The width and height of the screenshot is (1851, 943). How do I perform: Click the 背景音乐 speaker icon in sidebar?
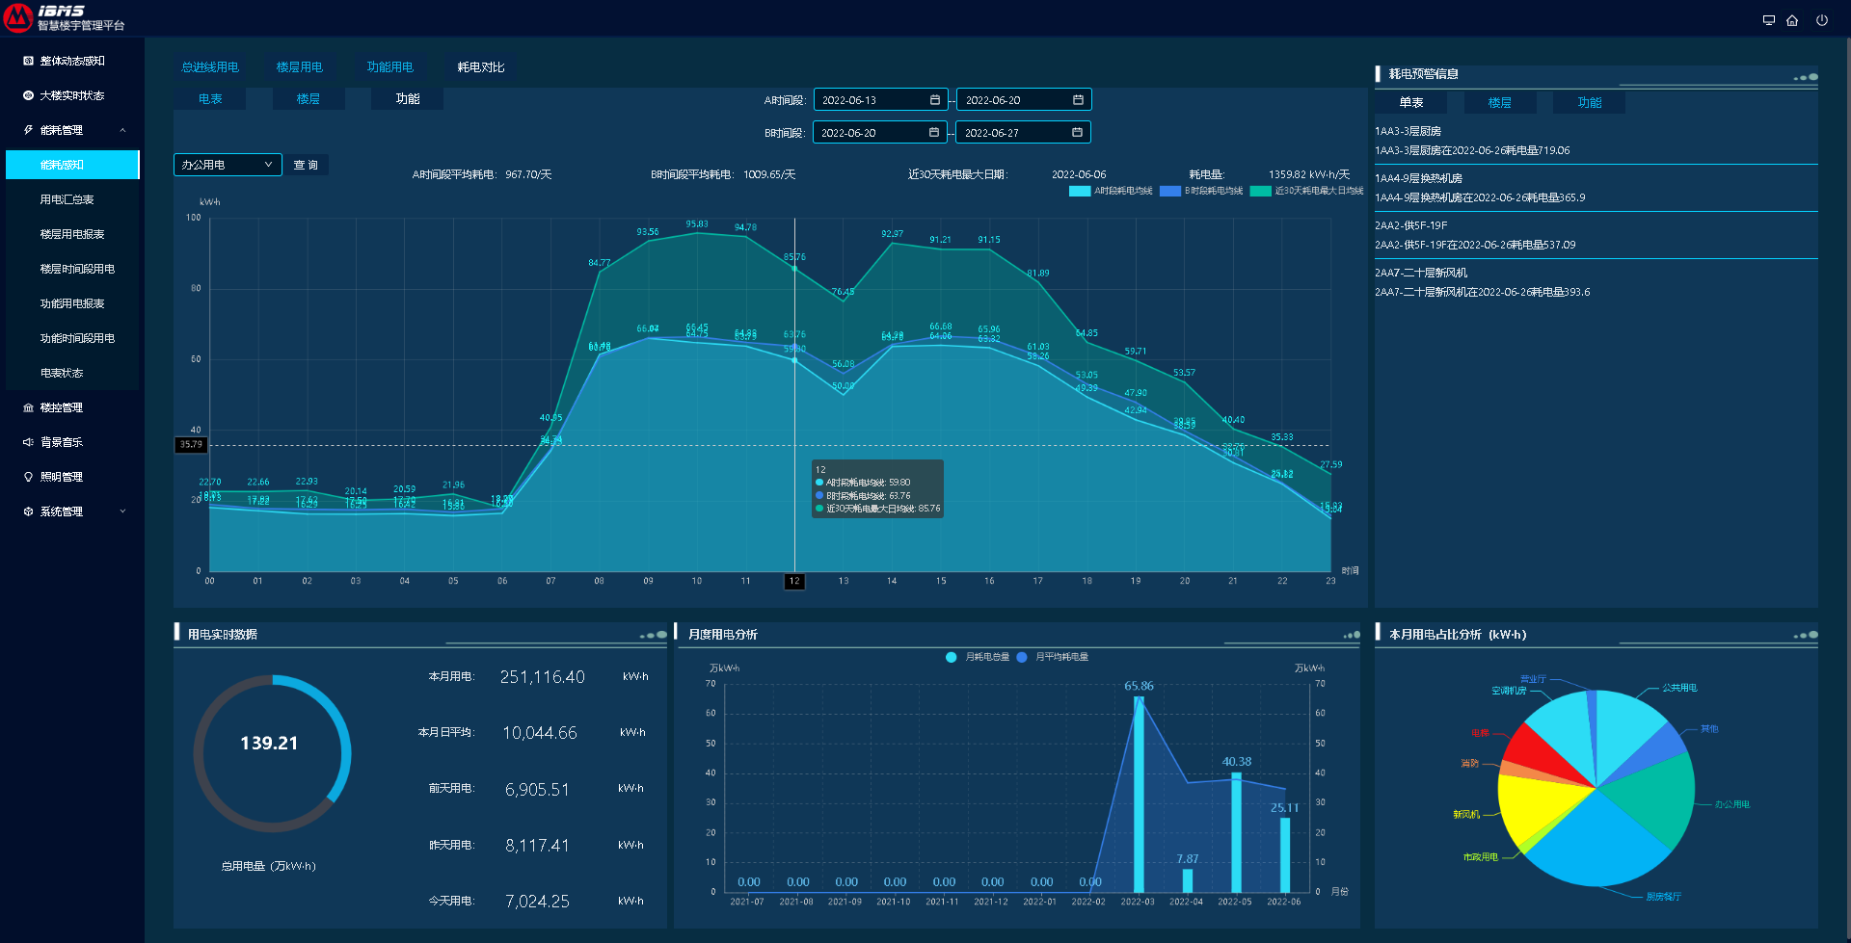click(x=28, y=442)
